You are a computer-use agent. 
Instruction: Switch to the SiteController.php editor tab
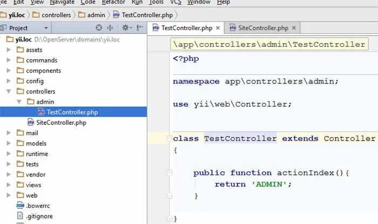262,28
